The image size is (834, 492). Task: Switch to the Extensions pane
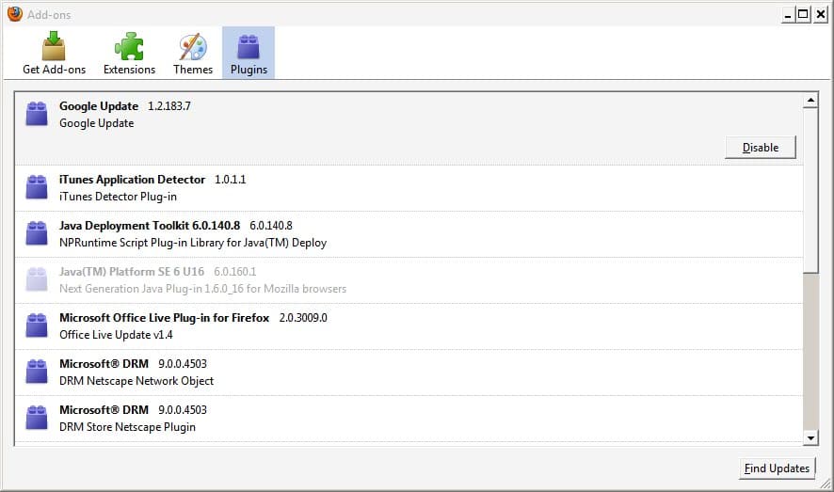tap(129, 53)
